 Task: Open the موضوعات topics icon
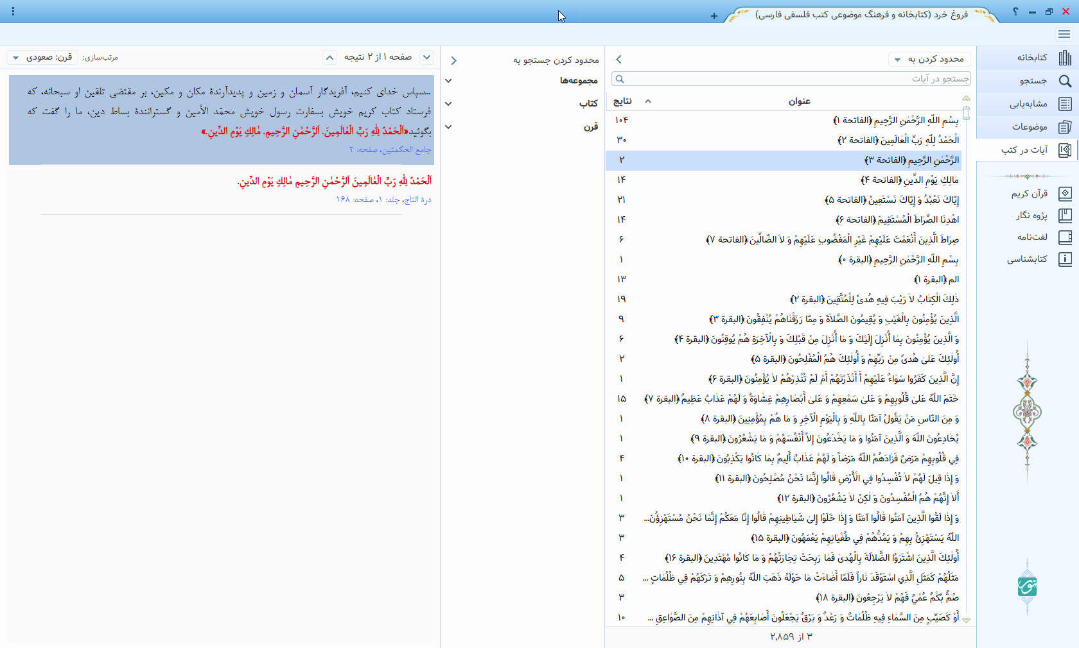click(x=1065, y=127)
